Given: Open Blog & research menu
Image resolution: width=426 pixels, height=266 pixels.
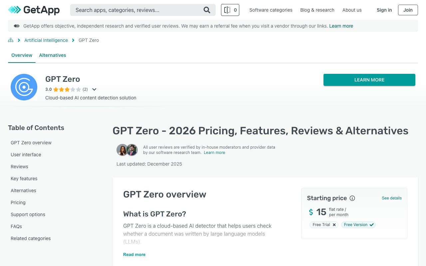Looking at the screenshot, I should (x=317, y=10).
